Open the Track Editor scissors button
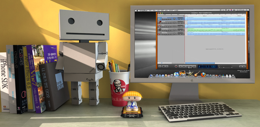 tap(167, 66)
